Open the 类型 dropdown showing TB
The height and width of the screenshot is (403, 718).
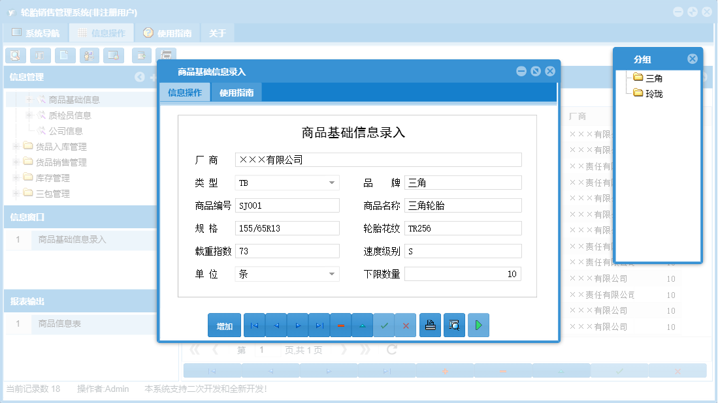(x=333, y=183)
